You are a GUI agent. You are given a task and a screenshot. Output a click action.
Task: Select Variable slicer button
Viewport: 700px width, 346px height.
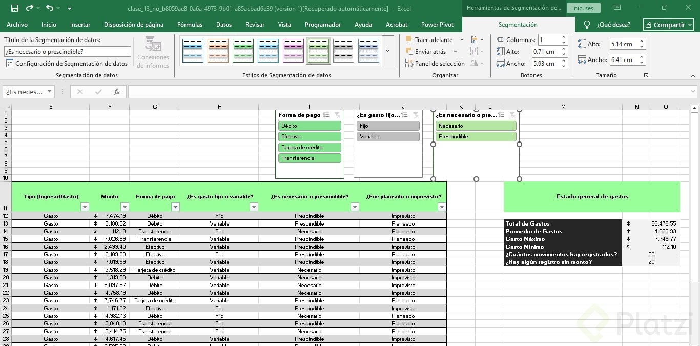(x=388, y=136)
